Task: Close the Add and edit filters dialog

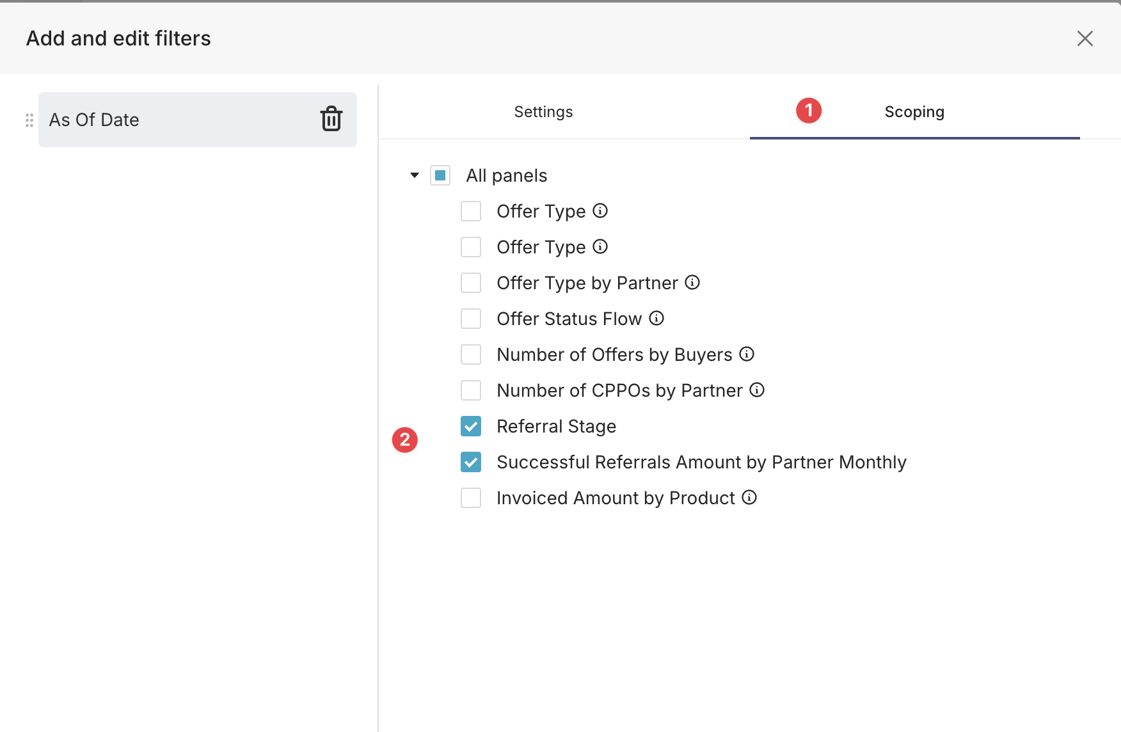Action: click(x=1085, y=38)
